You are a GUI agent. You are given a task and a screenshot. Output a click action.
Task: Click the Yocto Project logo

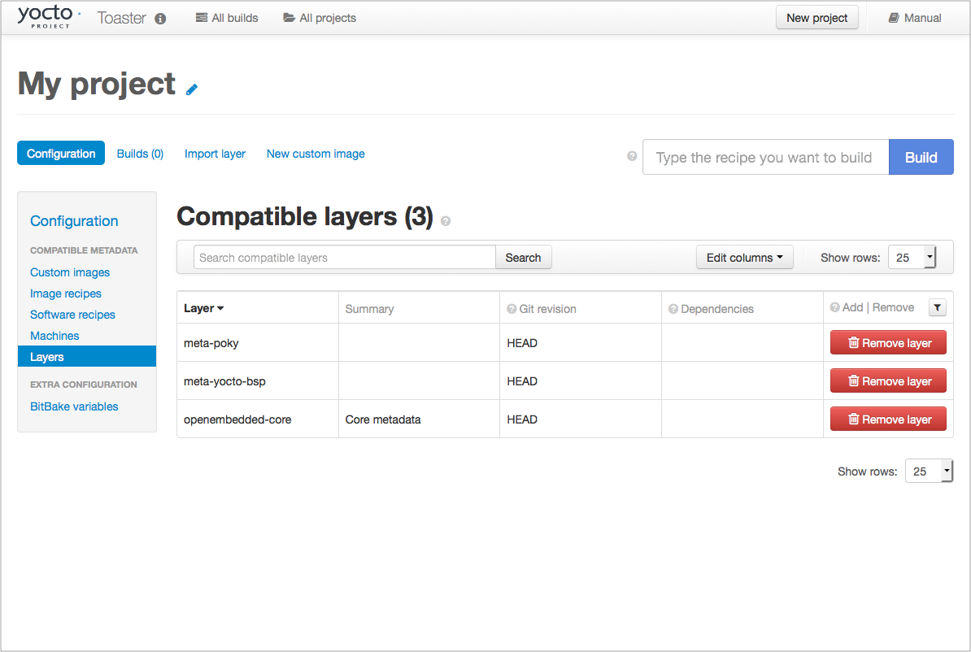click(49, 17)
